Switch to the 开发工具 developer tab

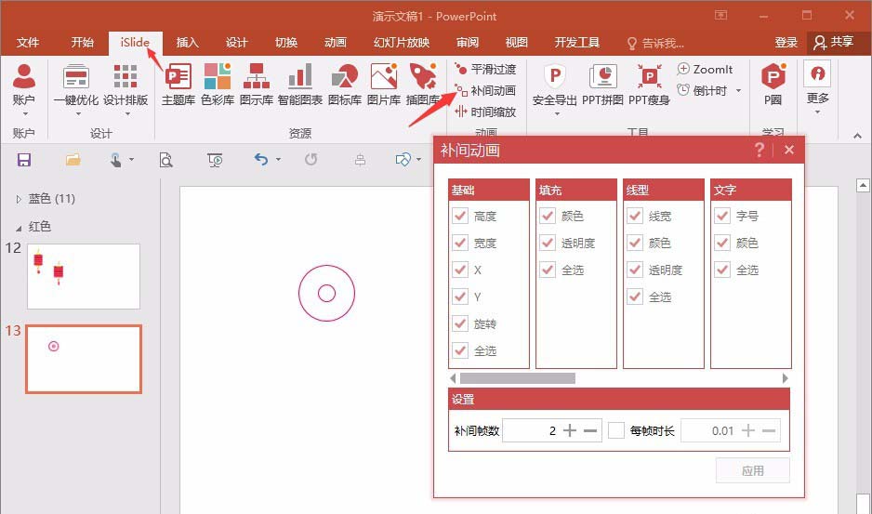[576, 42]
